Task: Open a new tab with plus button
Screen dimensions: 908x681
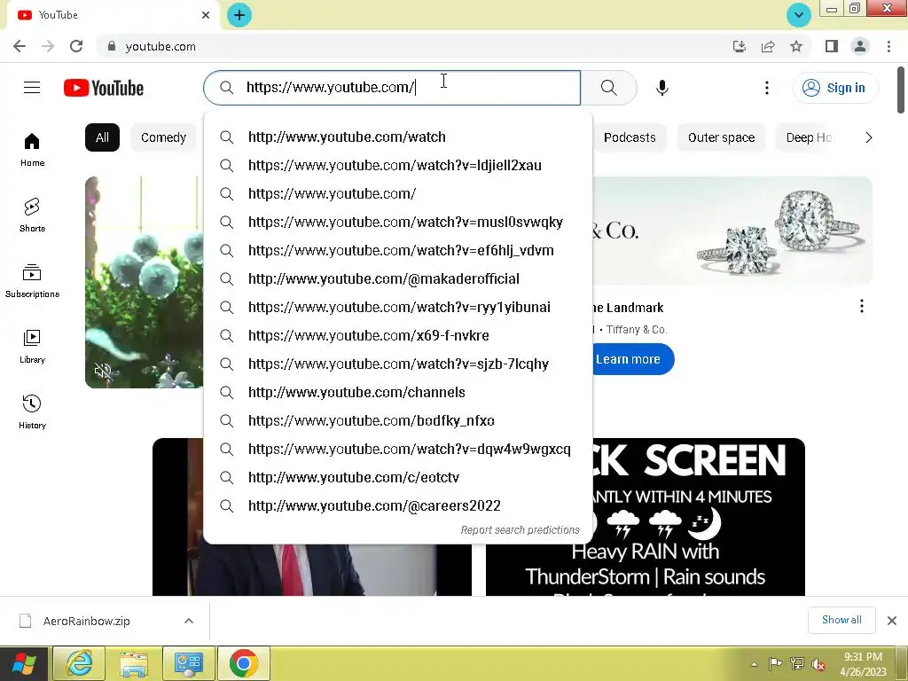Action: [239, 15]
